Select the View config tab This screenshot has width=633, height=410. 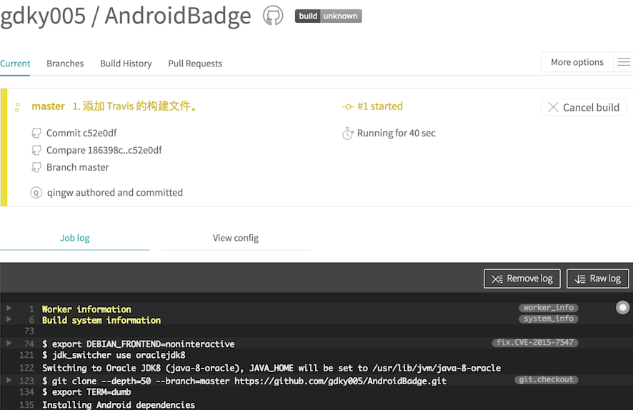pyautogui.click(x=236, y=238)
